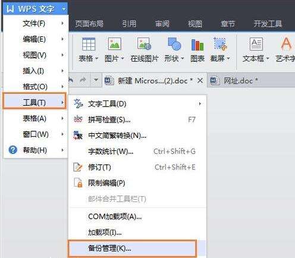
Task: Switch to the 开发工具 ribbon tab
Action: pos(268,24)
